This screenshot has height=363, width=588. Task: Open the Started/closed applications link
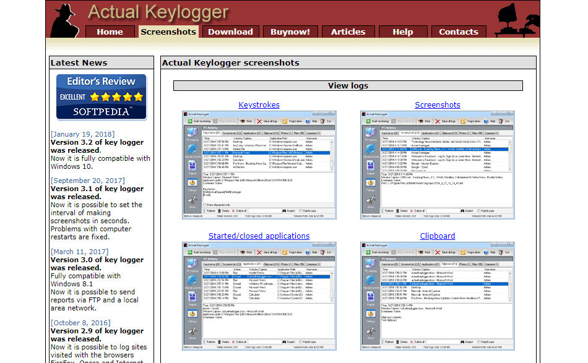point(259,236)
